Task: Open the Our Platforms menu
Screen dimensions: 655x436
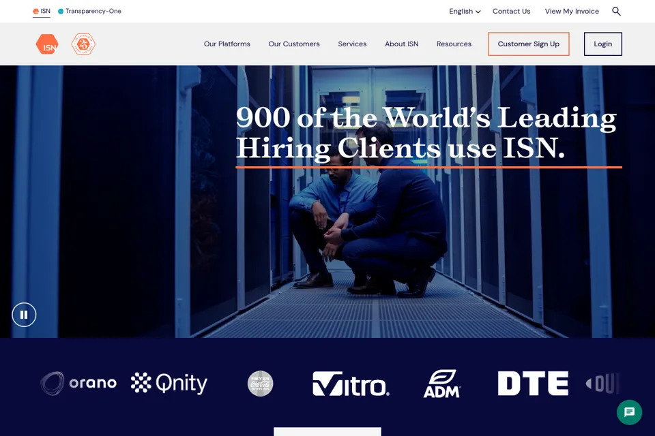Action: click(227, 44)
